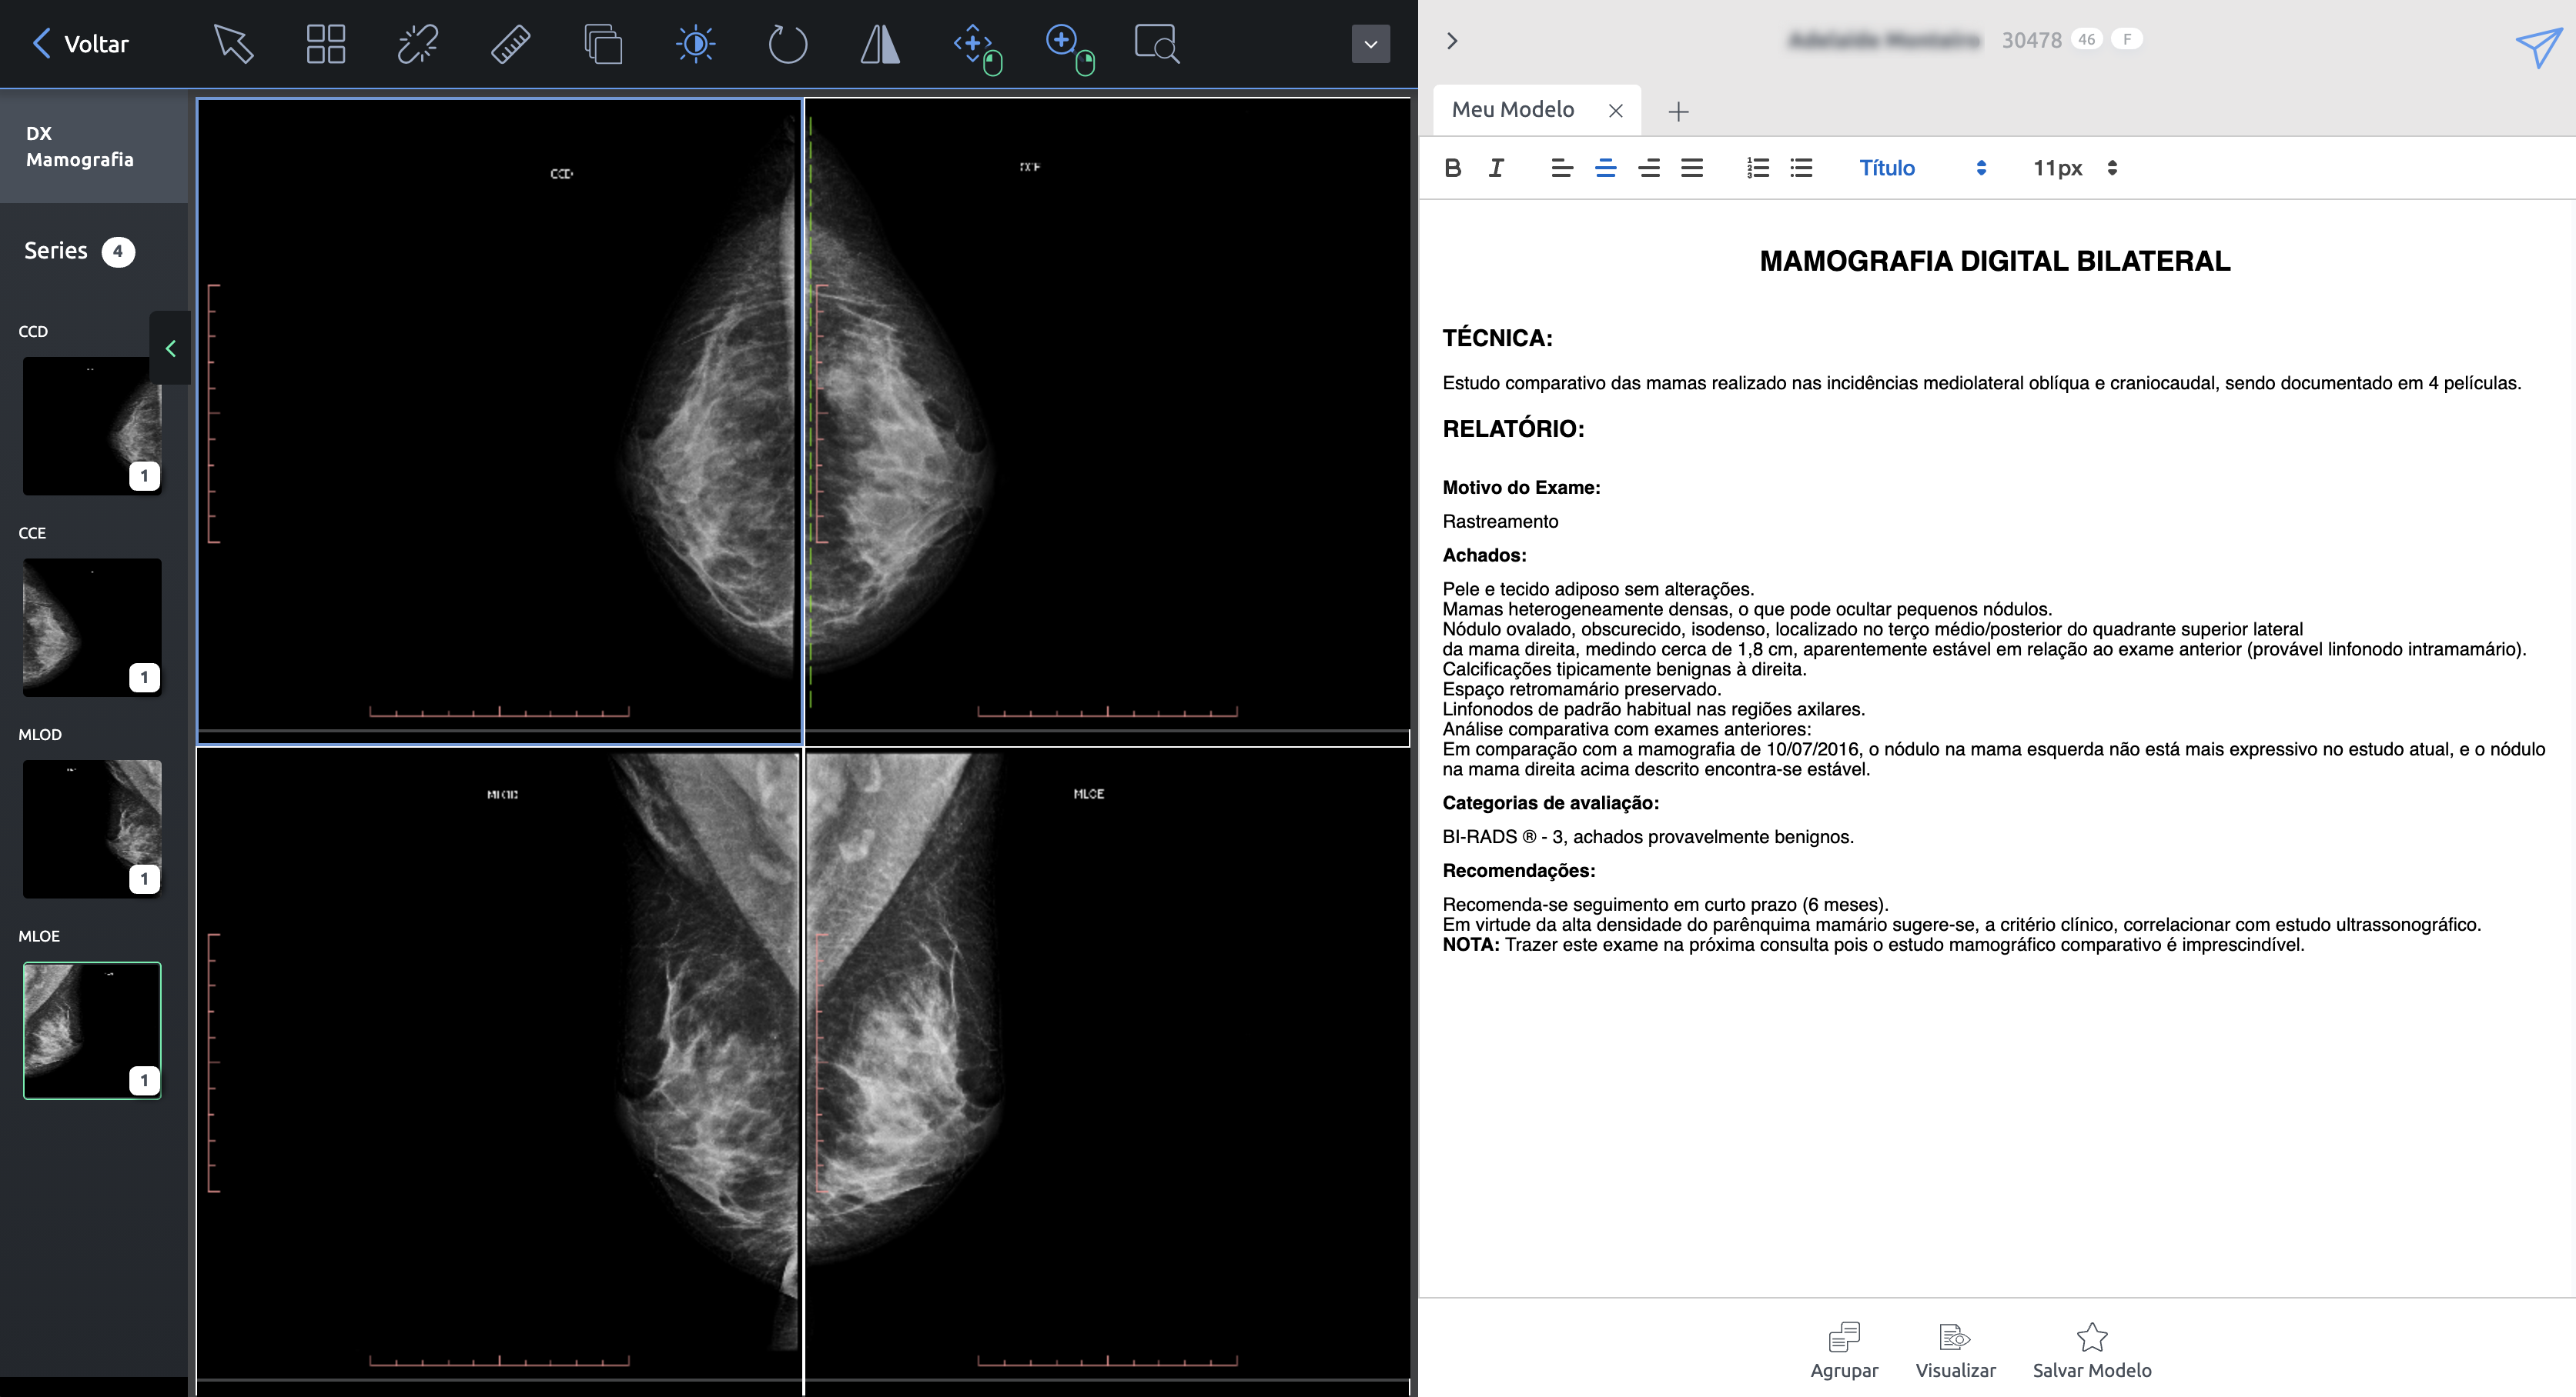Viewport: 2576px width, 1397px height.
Task: Activate the magnifier region tool
Action: 1157,44
